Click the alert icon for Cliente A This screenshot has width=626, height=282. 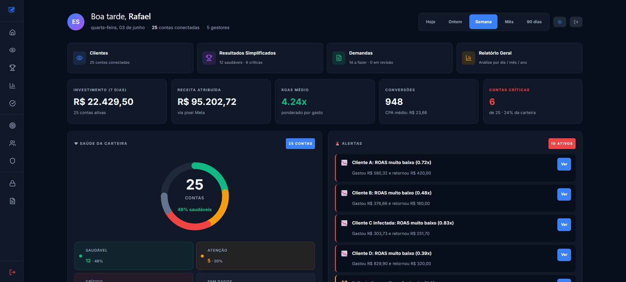click(344, 163)
